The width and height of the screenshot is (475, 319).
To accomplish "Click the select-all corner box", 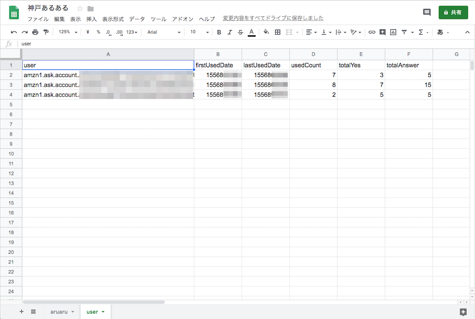I will tap(11, 54).
